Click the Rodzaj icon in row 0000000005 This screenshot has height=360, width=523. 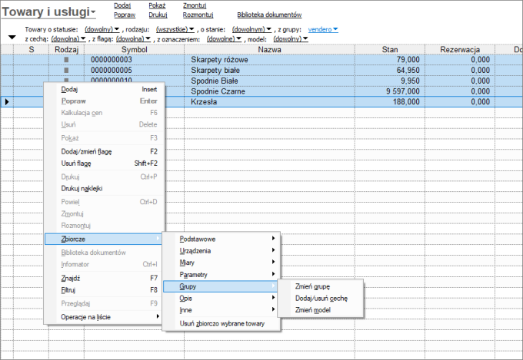pyautogui.click(x=66, y=71)
